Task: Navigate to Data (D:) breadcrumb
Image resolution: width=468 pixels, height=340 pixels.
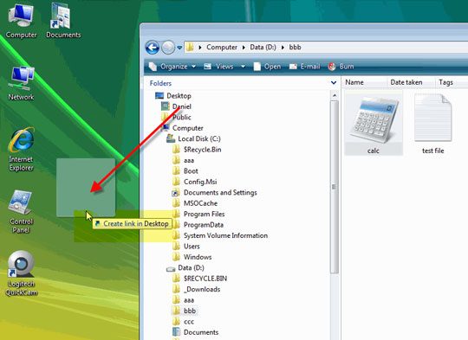Action: pos(263,47)
